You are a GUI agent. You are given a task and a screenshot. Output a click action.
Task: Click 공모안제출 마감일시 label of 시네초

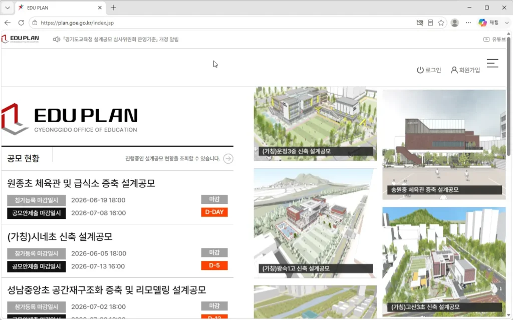36,266
